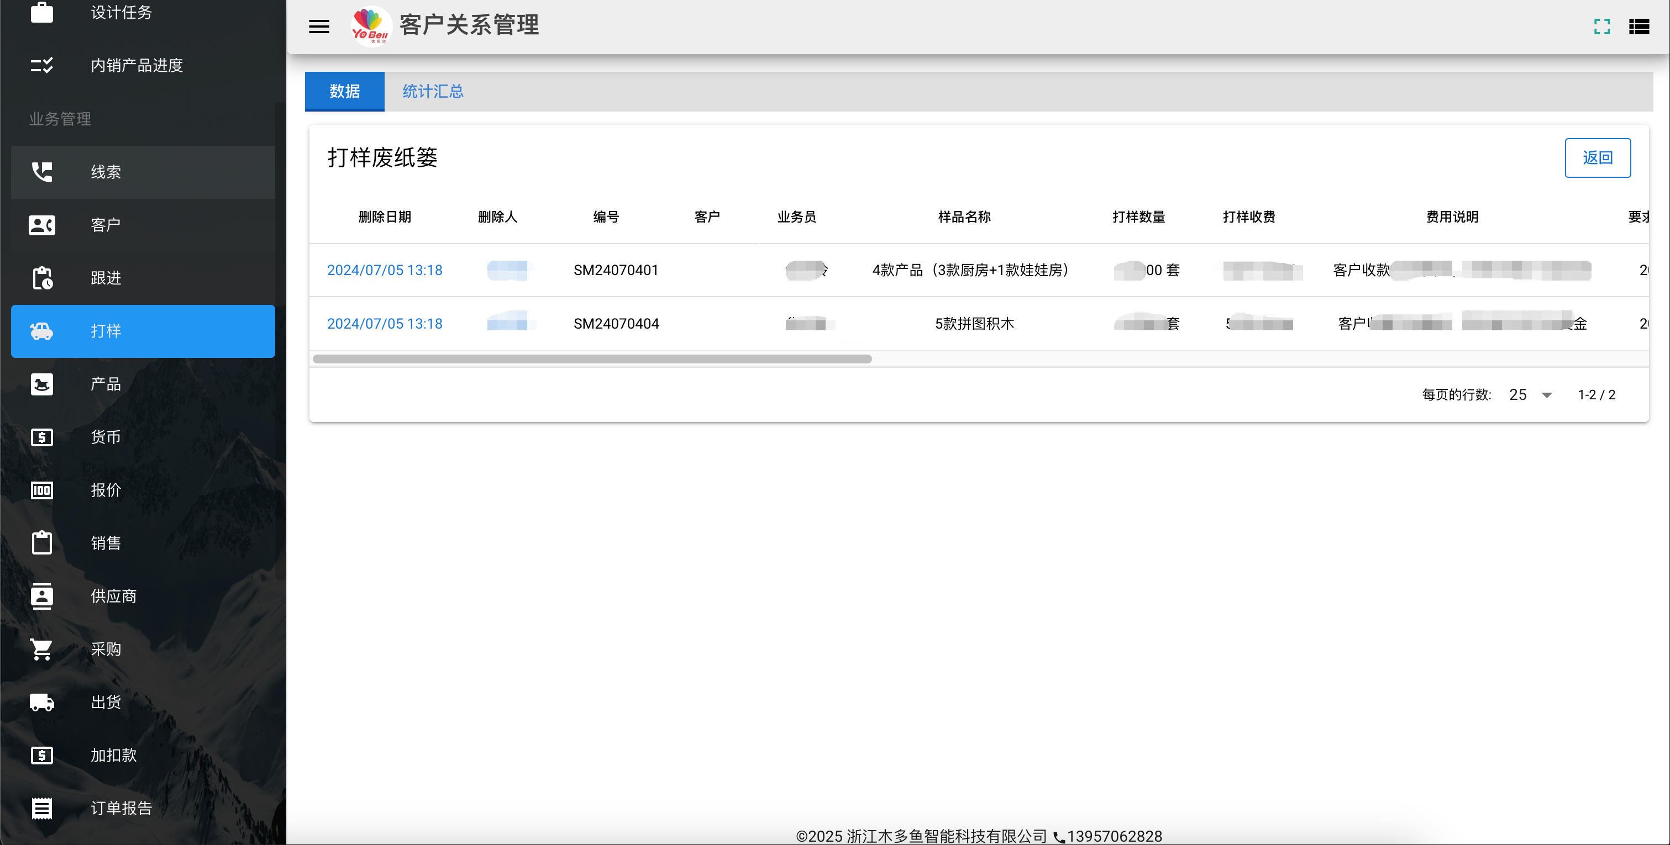
Task: Open 订单报告 receipt icon
Action: (42, 808)
